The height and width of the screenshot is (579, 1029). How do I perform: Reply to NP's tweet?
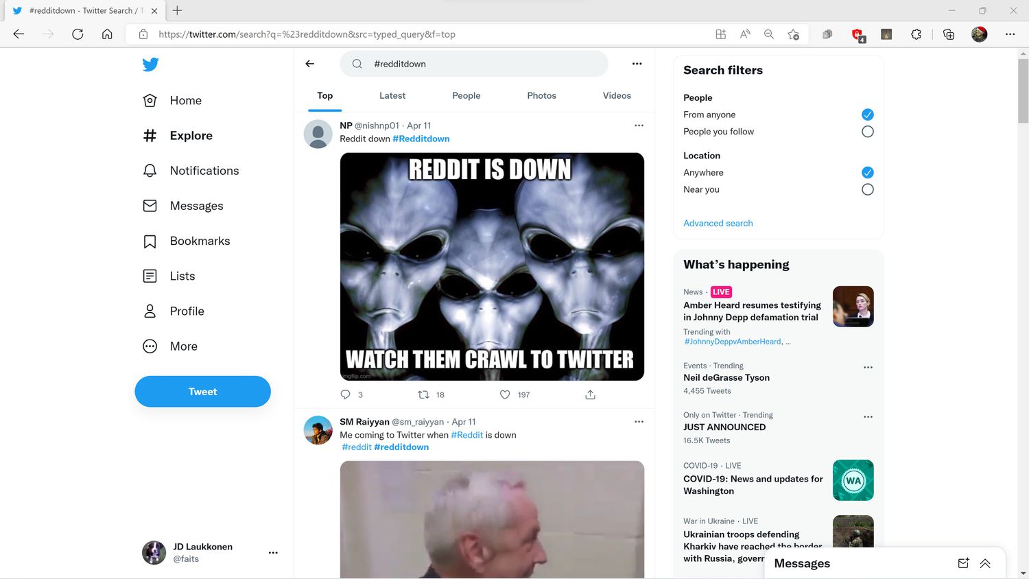tap(346, 394)
